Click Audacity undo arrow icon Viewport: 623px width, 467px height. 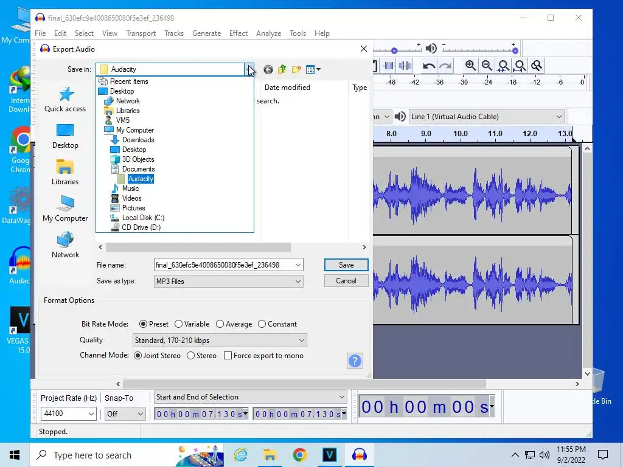[x=428, y=66]
